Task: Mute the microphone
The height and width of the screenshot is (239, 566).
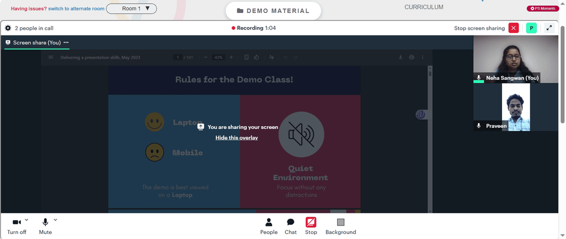Action: tap(45, 227)
